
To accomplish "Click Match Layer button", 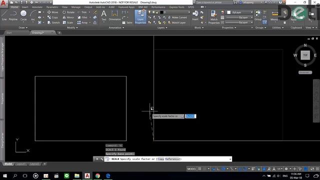I will tap(177, 22).
